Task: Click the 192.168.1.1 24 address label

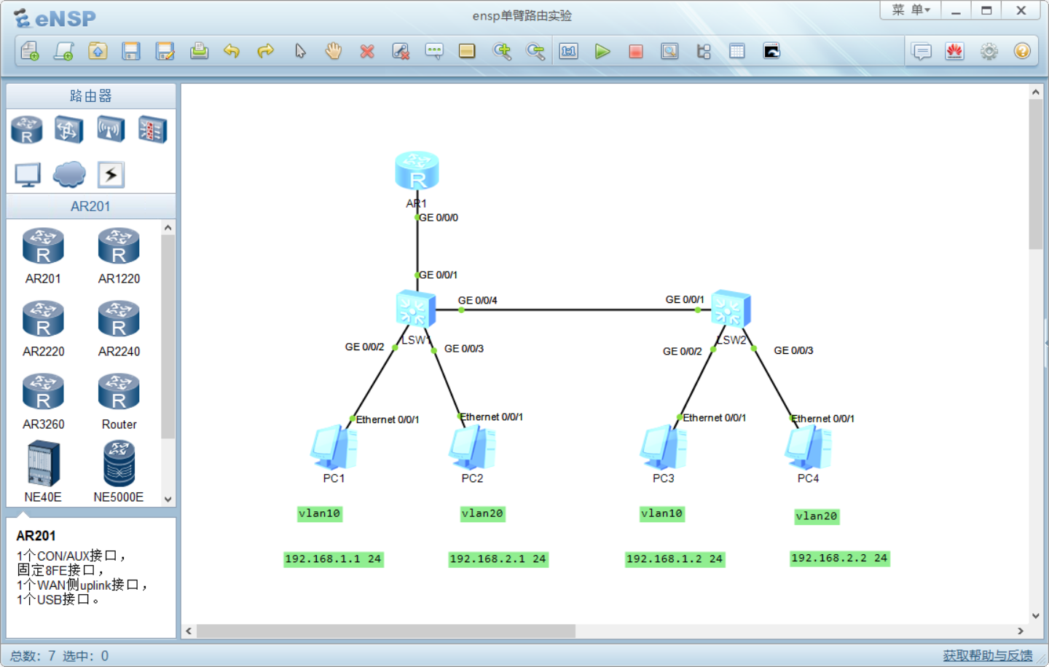Action: pyautogui.click(x=333, y=559)
